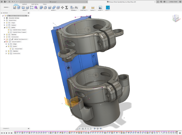Open the Construct menu
The width and height of the screenshot is (182, 135).
(x=84, y=10)
